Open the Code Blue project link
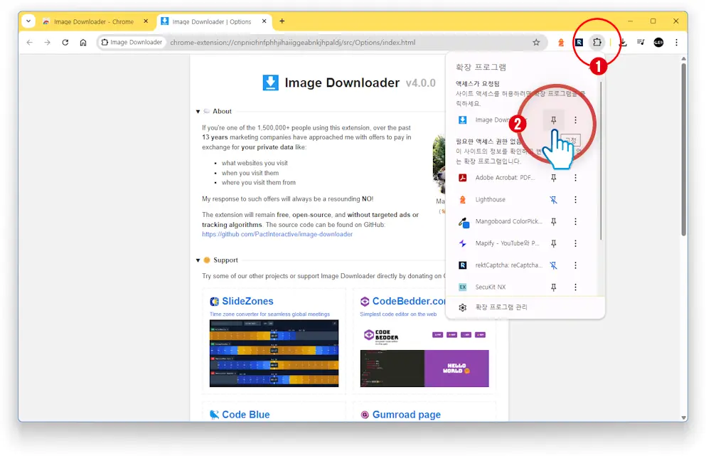Screen dimensions: 706x456 coord(245,415)
